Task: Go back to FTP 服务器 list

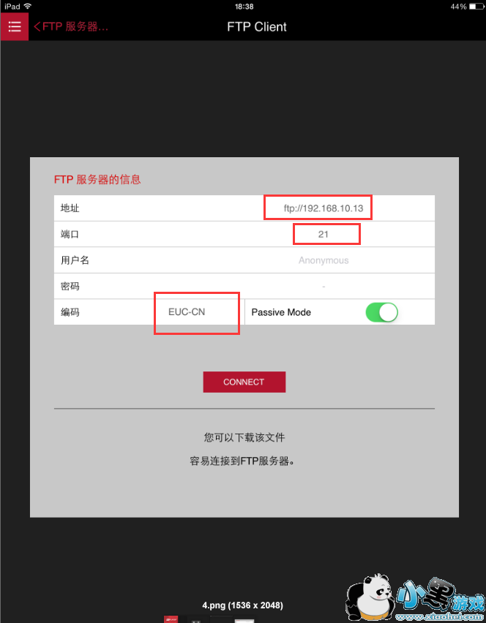Action: coord(71,26)
